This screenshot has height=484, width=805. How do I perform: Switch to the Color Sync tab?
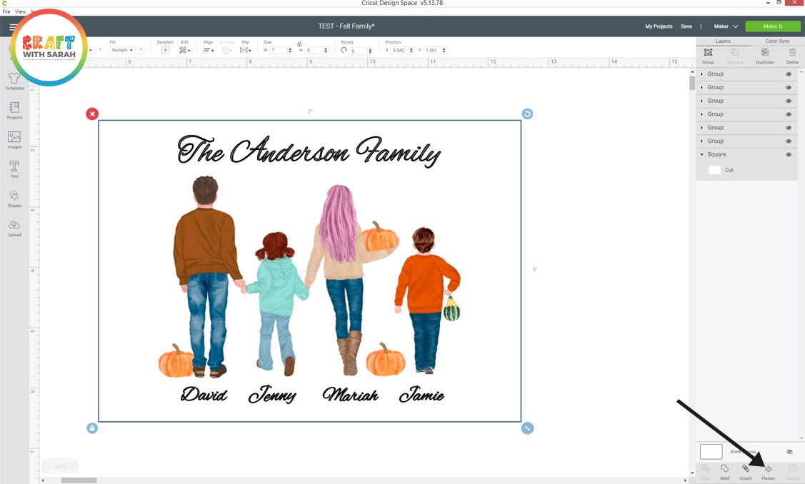click(777, 41)
